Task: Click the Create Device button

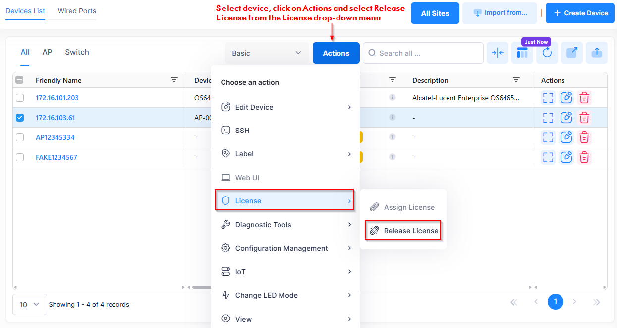Action: coord(580,13)
